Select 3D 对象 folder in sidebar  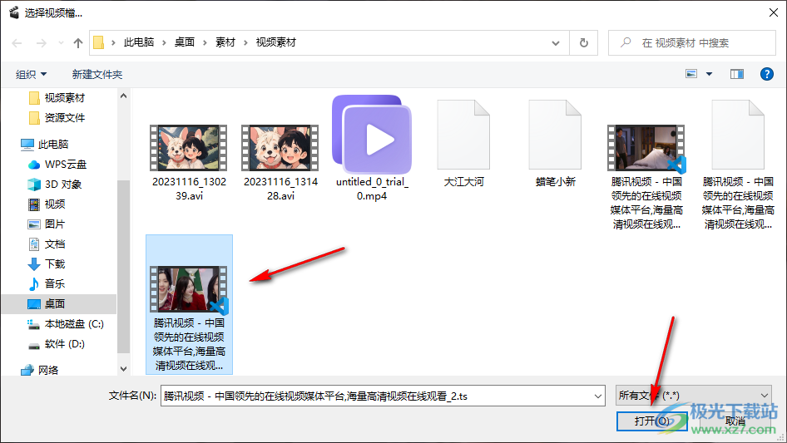coord(63,185)
